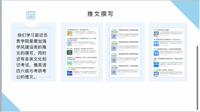
Task: Click the text box beginning 我们学习部还负责
Action: [x=32, y=52]
